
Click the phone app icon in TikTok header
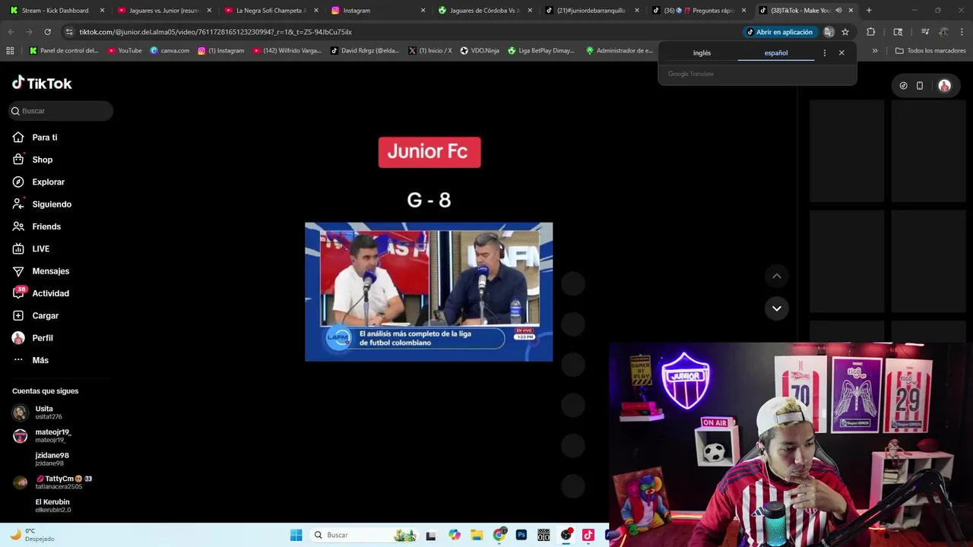920,86
